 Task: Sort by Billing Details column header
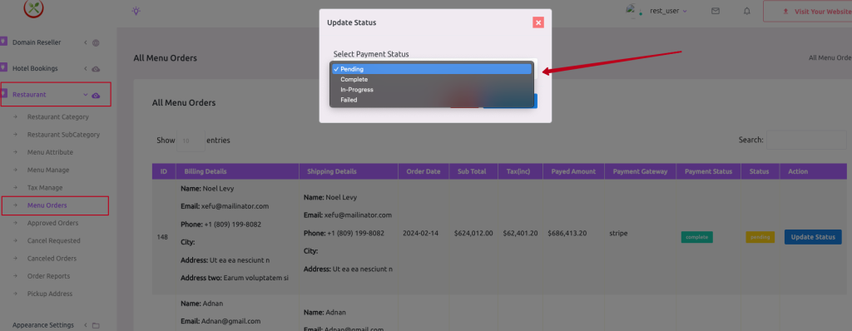[237, 171]
